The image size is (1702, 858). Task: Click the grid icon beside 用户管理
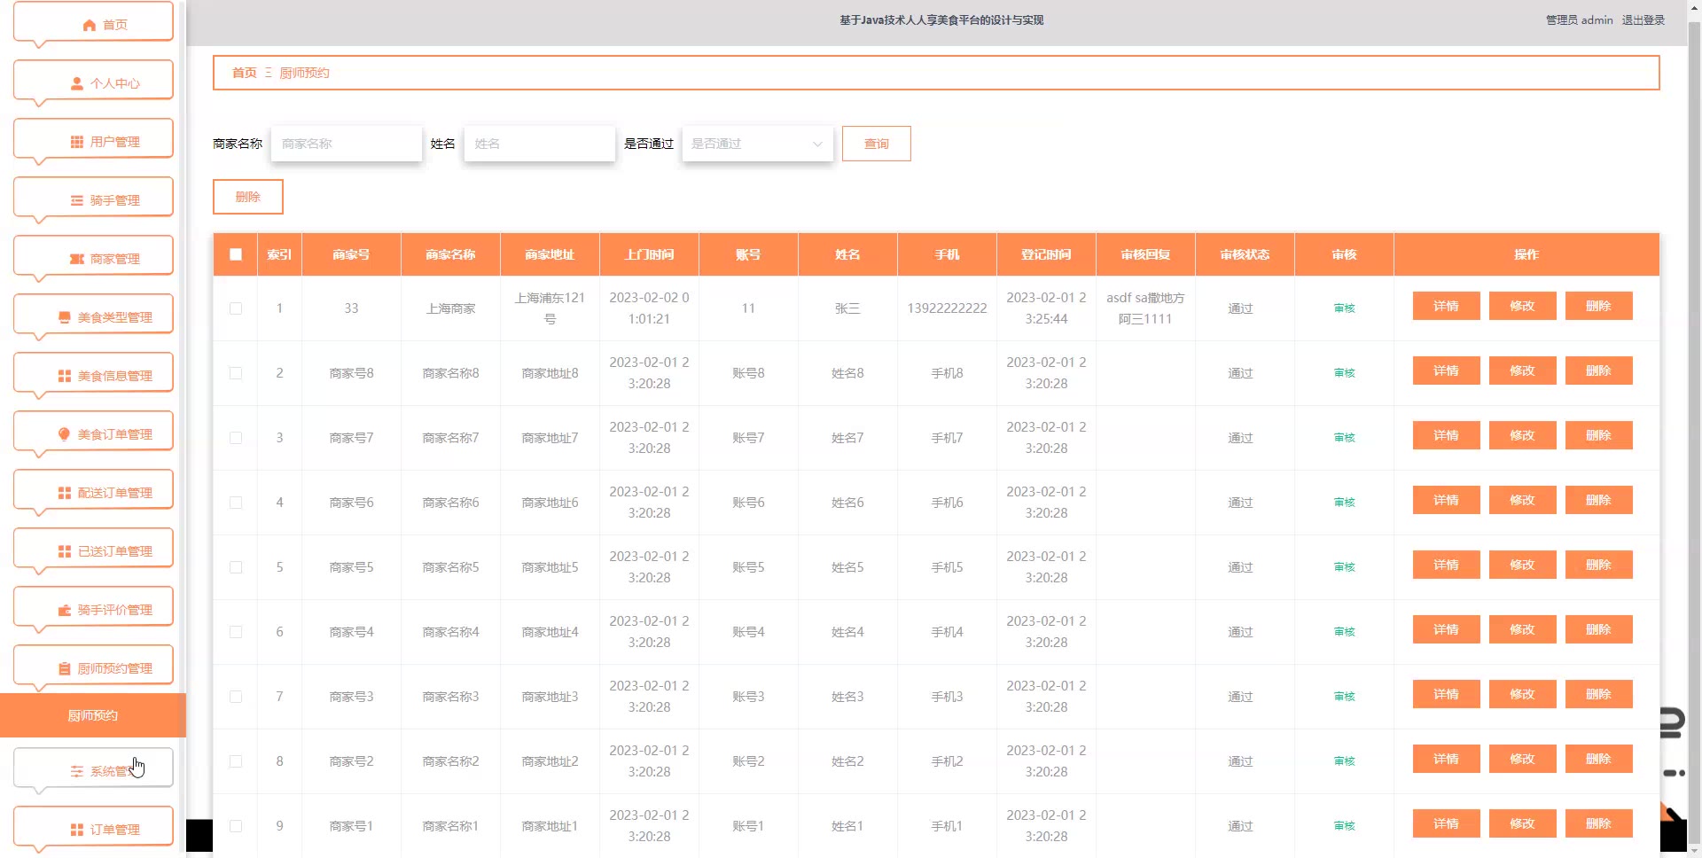pos(77,142)
